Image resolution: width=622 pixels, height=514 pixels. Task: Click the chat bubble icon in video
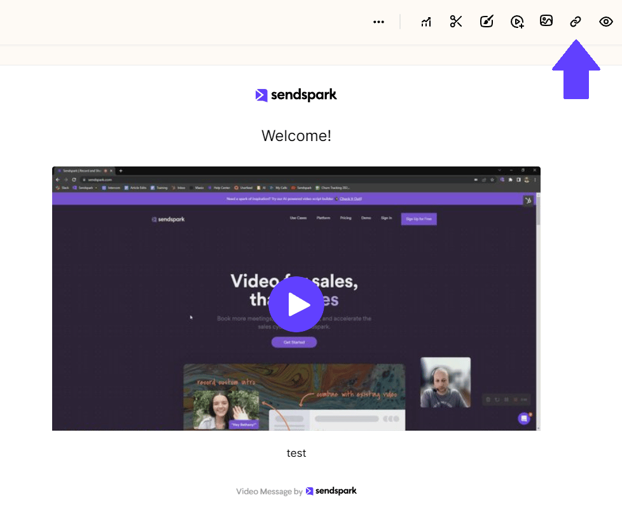point(524,419)
